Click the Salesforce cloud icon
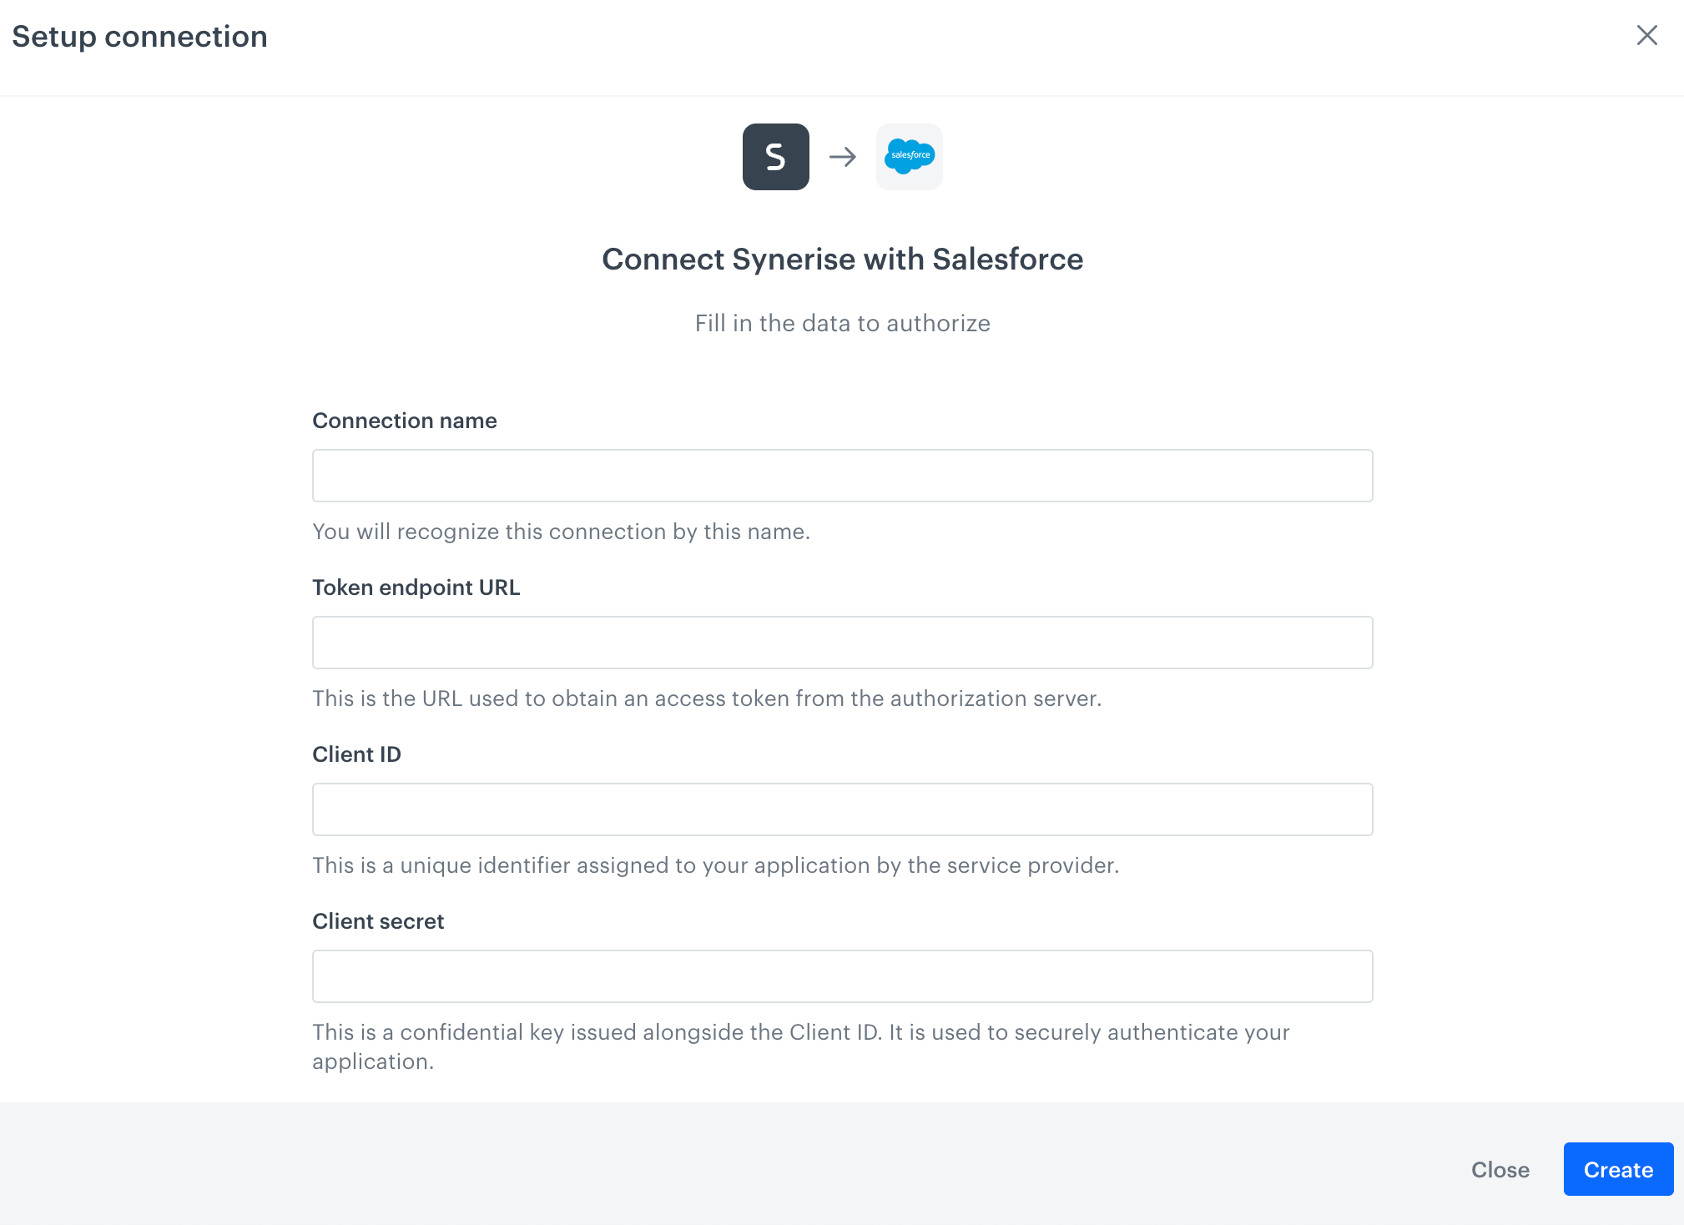The image size is (1684, 1225). coord(909,157)
